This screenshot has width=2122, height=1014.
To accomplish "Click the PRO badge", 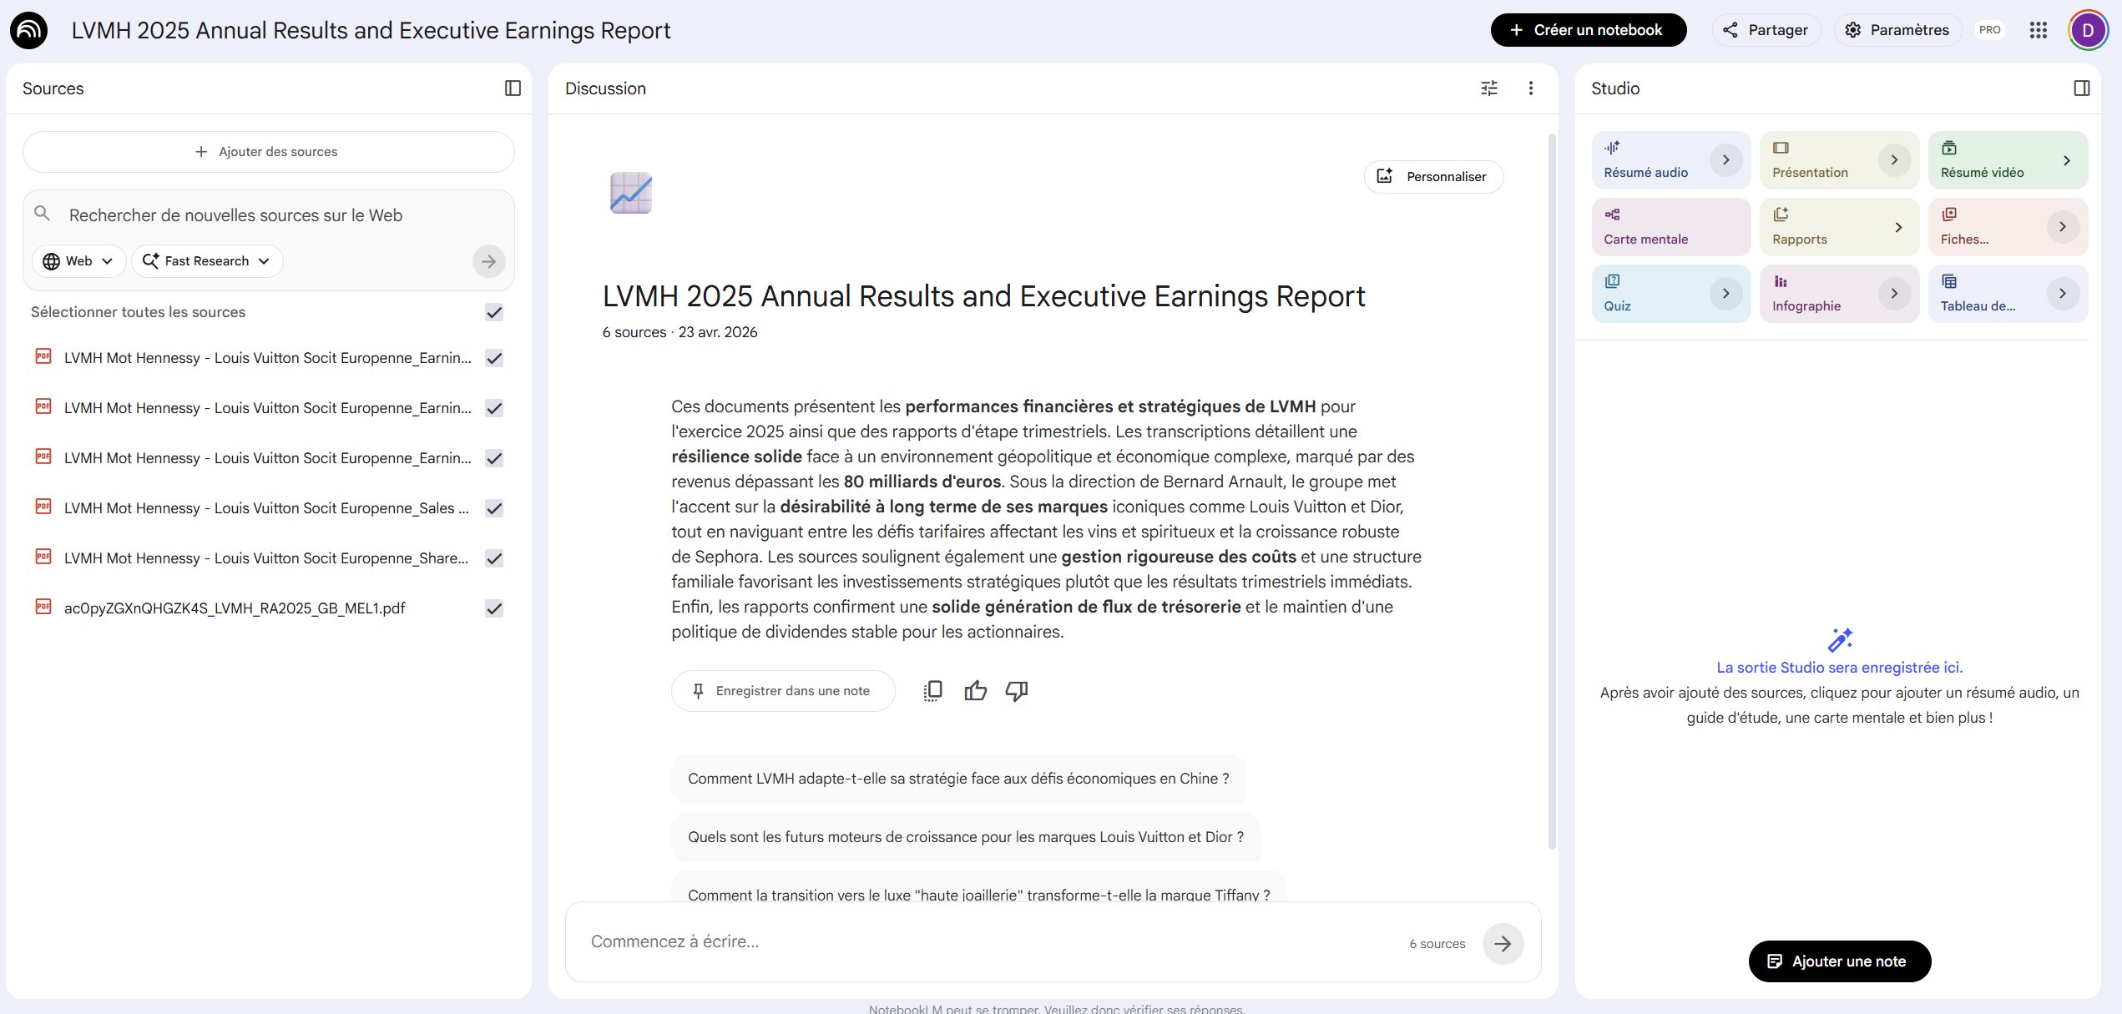I will pyautogui.click(x=1989, y=30).
